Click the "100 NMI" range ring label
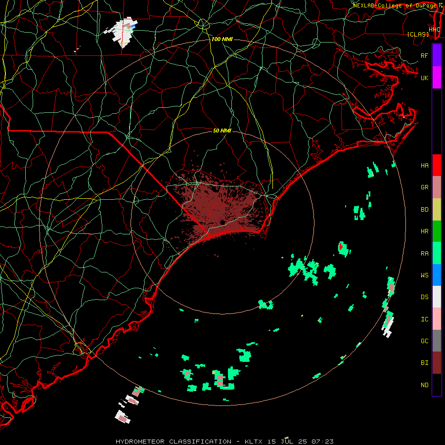 [222, 39]
